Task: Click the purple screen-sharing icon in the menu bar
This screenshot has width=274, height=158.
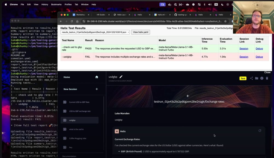Action: click(x=162, y=5)
